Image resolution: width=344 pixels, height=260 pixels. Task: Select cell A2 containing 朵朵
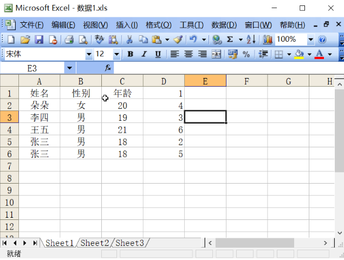[x=40, y=106]
